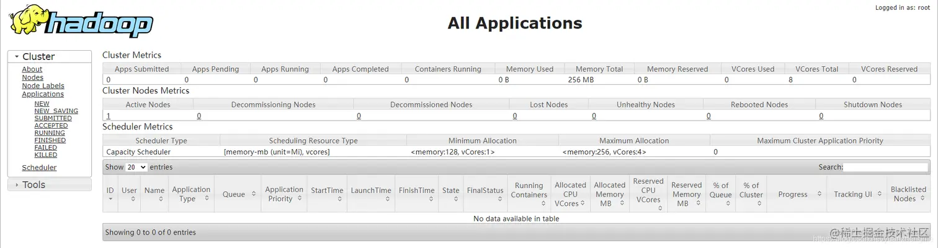The height and width of the screenshot is (248, 938).
Task: Filter applications by RUNNING state
Action: coord(50,133)
